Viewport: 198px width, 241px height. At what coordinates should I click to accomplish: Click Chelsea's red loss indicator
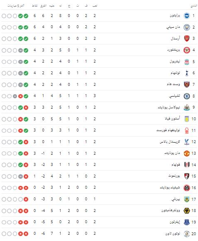click(20, 96)
